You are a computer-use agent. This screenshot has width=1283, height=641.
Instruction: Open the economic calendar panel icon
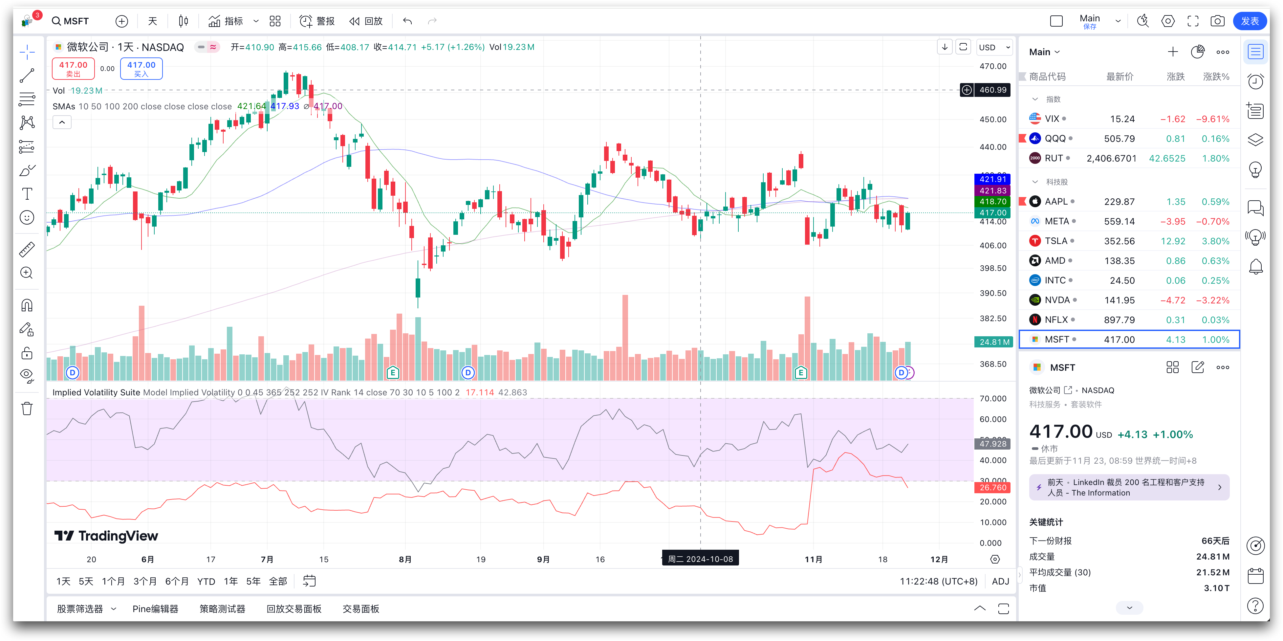point(1255,576)
